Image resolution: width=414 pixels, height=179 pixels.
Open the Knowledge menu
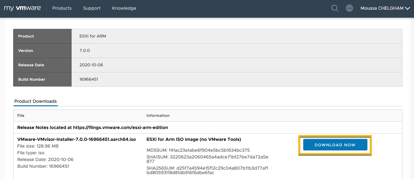124,8
